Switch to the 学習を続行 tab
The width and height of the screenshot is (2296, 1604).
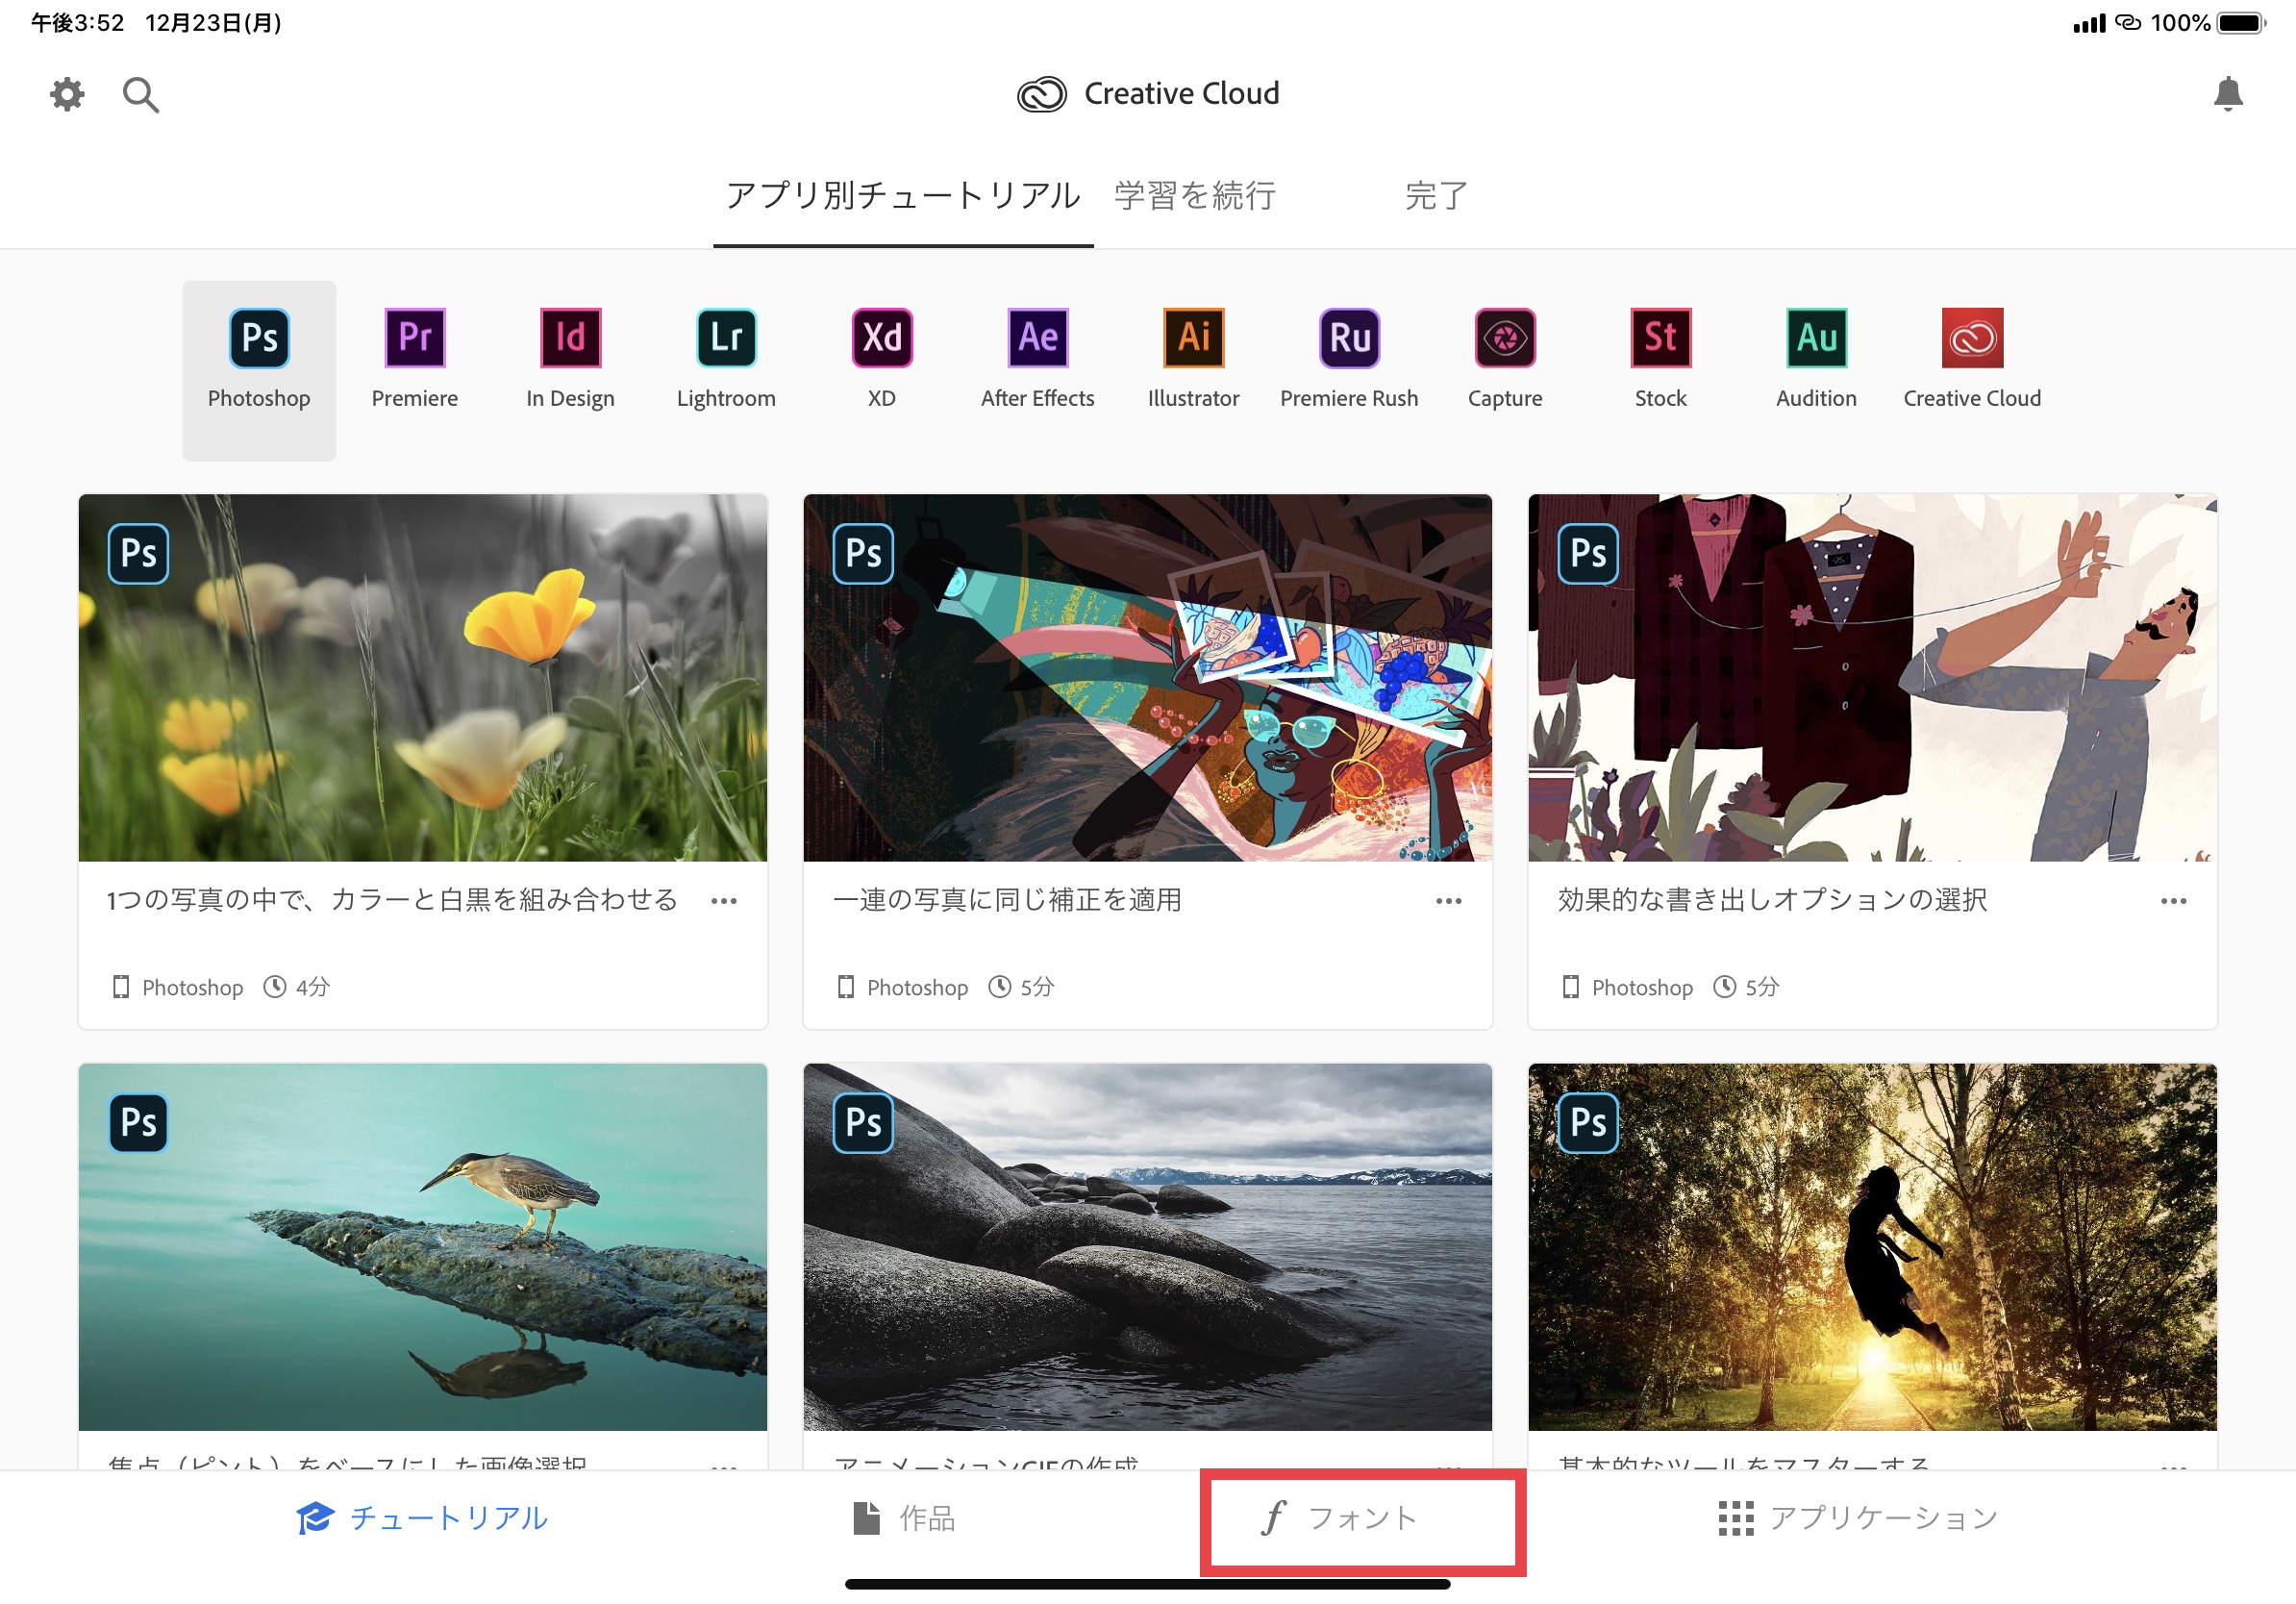click(1195, 196)
